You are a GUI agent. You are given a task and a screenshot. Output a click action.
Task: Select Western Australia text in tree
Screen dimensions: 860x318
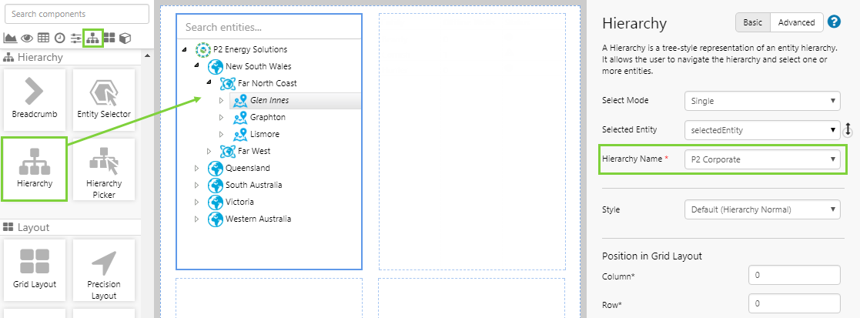[259, 219]
